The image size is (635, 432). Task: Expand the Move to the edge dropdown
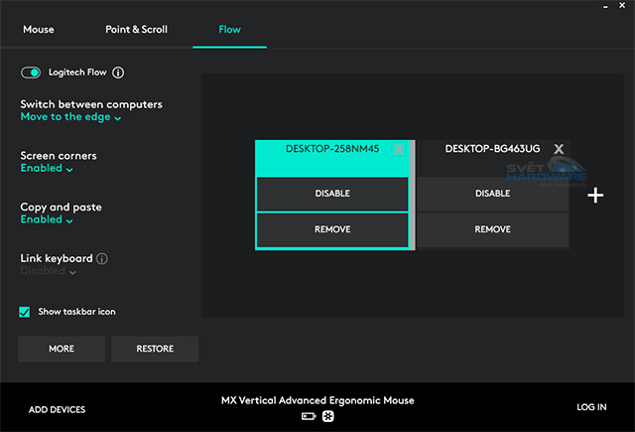click(70, 117)
